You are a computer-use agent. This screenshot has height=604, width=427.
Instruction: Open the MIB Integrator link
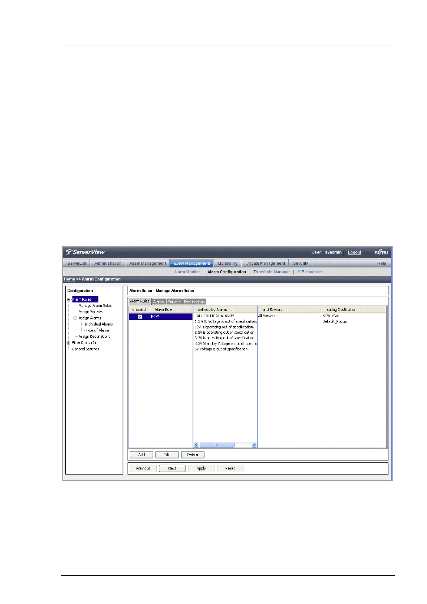[310, 272]
